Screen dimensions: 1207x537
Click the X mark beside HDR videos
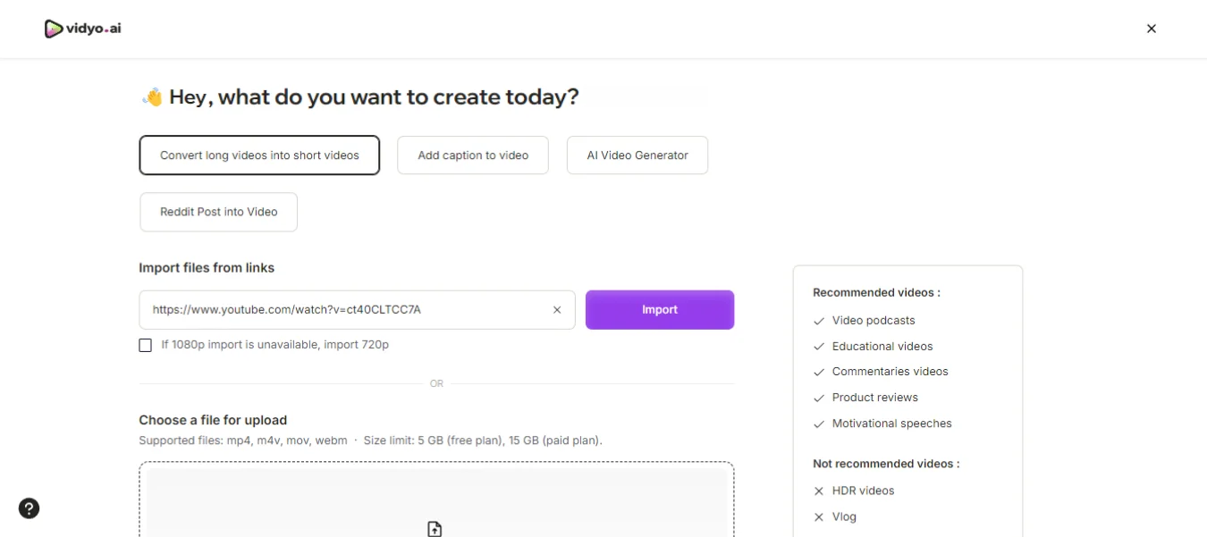point(818,491)
